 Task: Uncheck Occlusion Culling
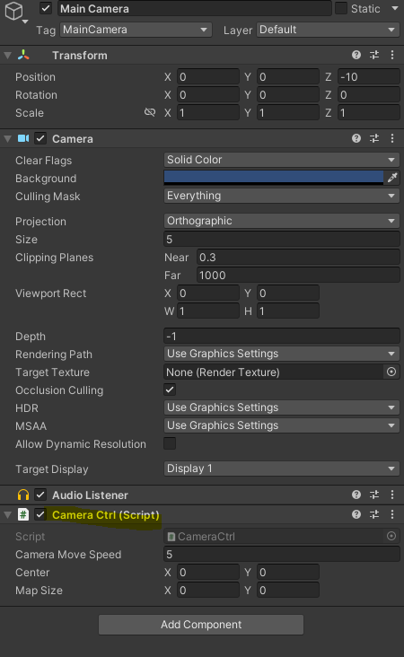click(170, 390)
